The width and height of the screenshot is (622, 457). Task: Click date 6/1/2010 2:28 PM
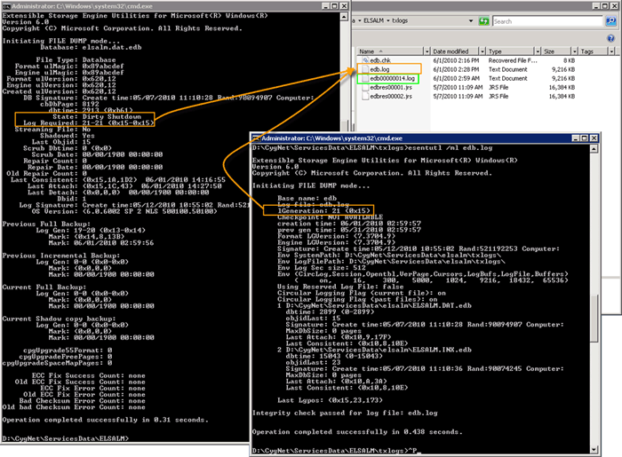(x=456, y=69)
